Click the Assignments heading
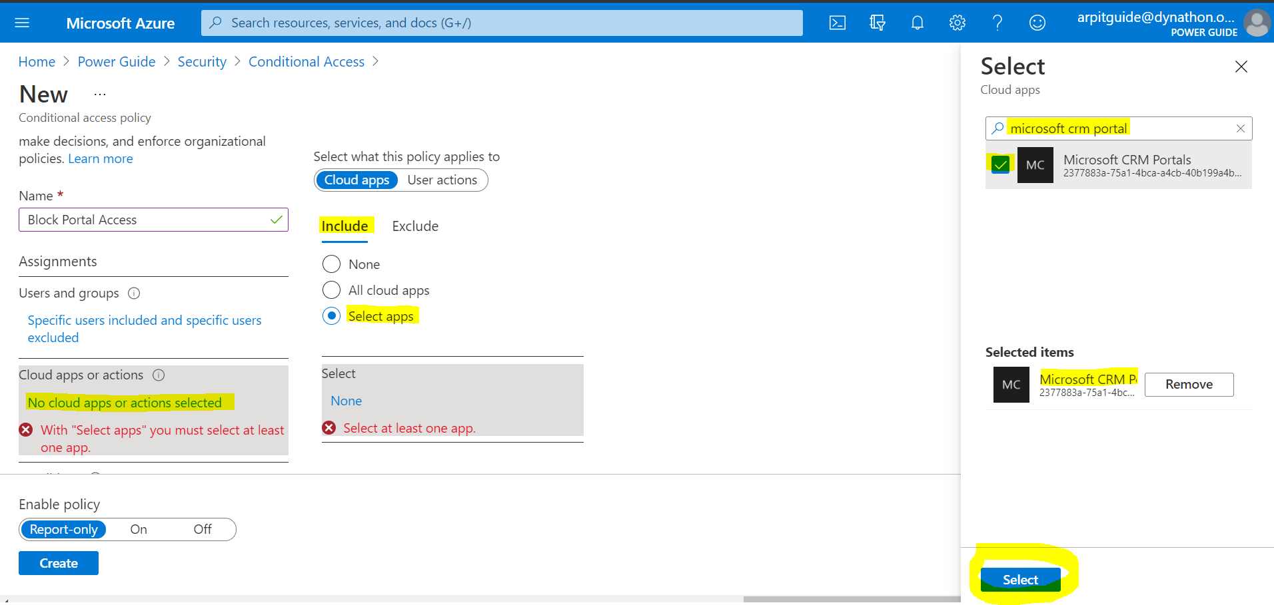 coord(58,262)
